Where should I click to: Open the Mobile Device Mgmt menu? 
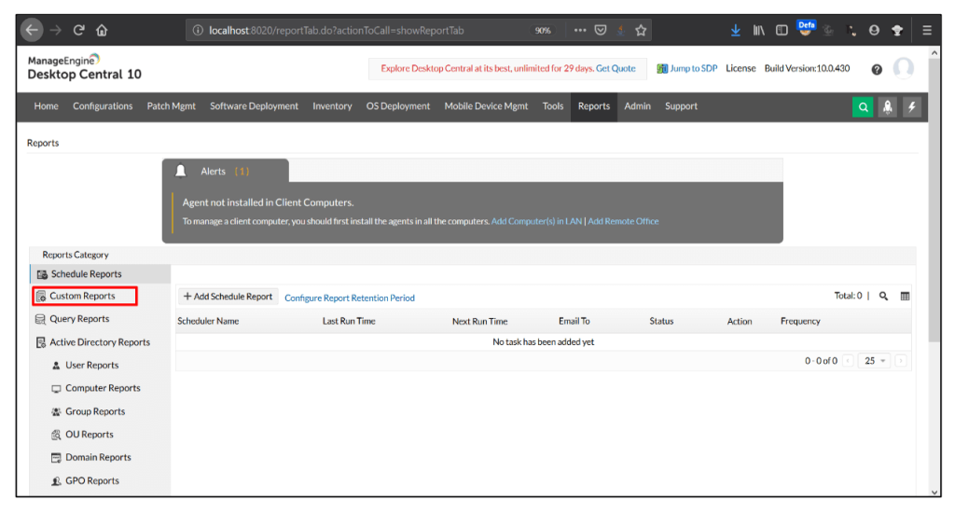pos(486,106)
